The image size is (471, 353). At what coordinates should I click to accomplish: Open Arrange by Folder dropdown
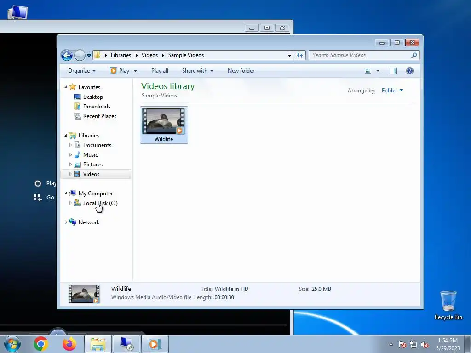392,91
